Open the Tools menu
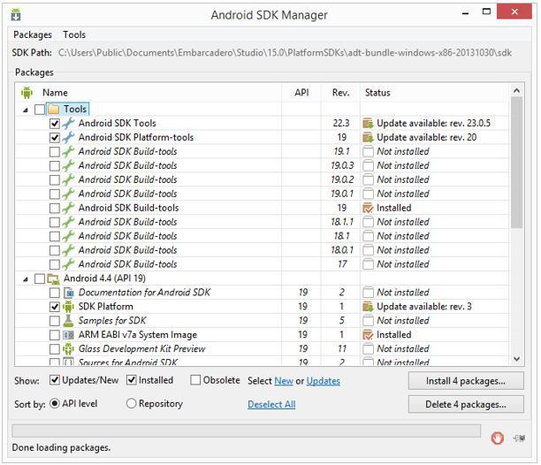 point(74,34)
